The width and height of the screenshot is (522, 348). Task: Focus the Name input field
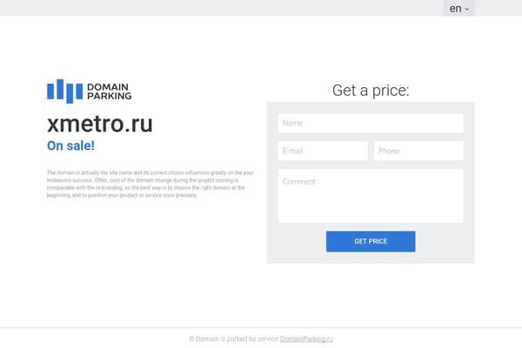(x=371, y=124)
